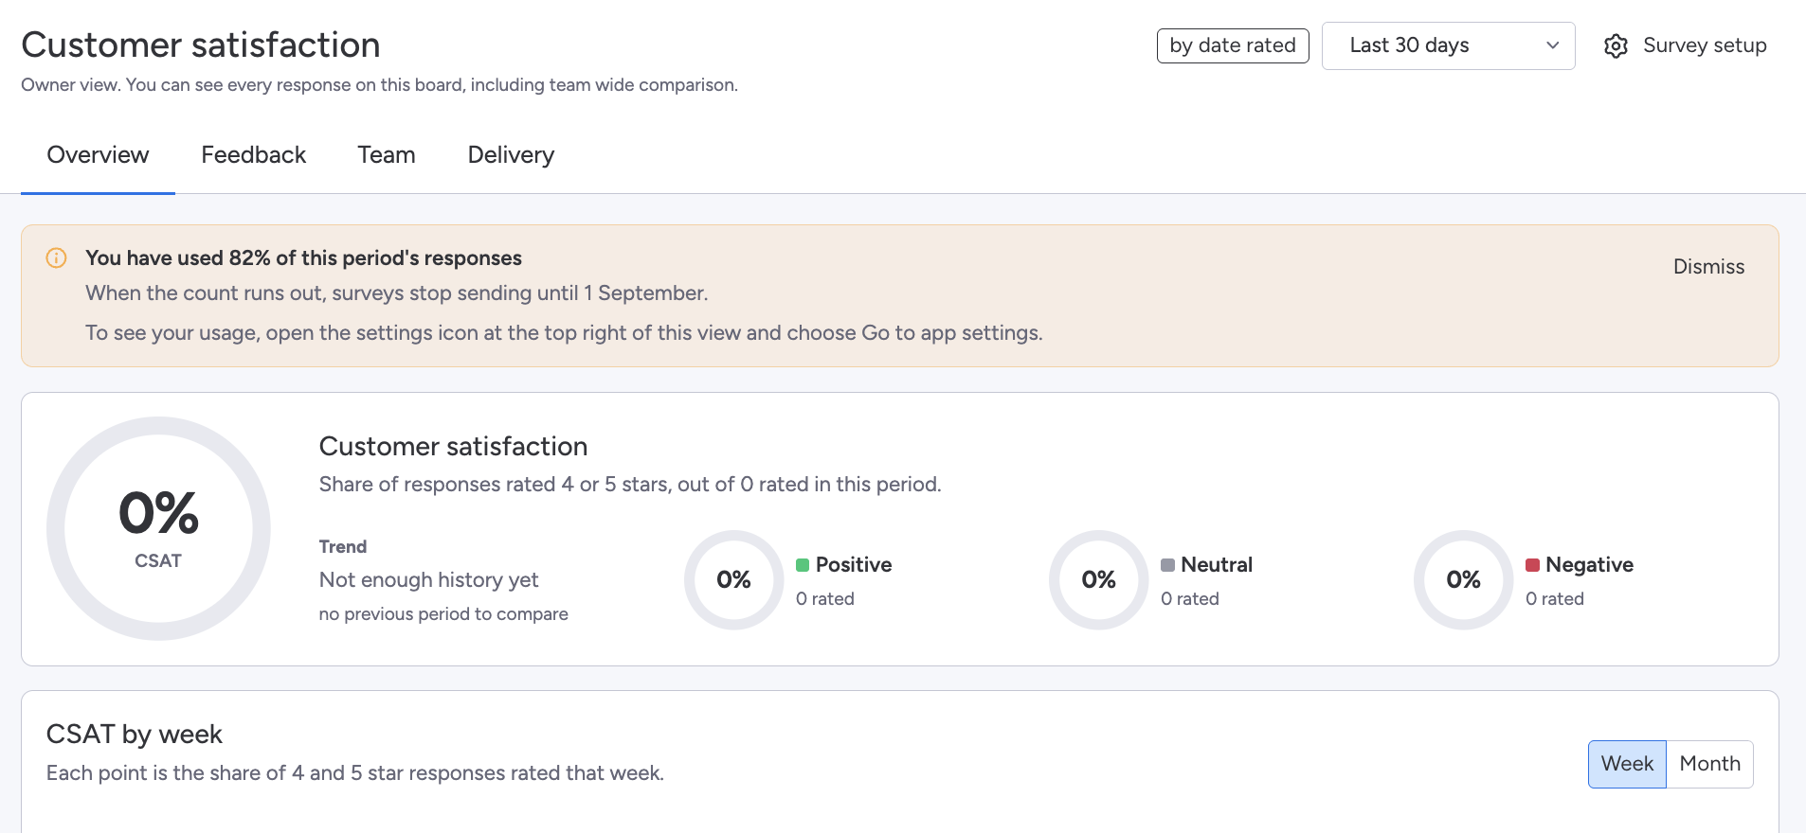
Task: Click 'Each point is the share' chart description
Action: point(355,773)
